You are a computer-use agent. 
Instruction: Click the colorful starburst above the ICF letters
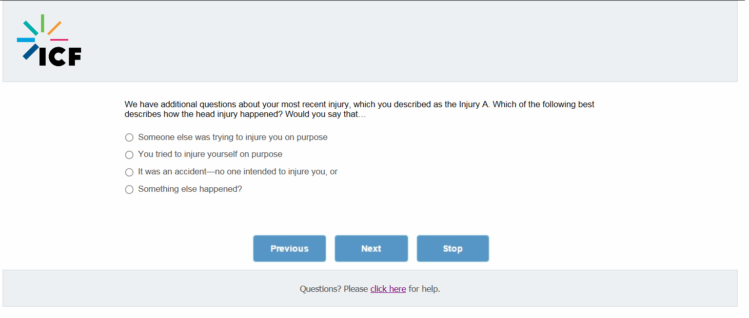pyautogui.click(x=41, y=32)
